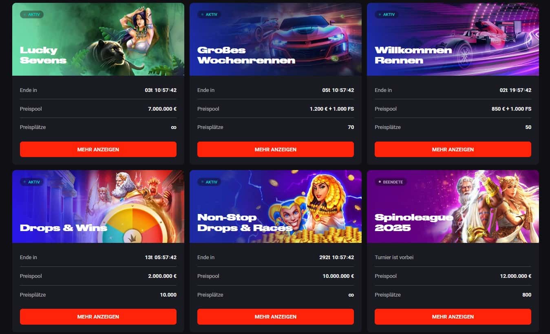Click Mehr Anzeigen under Drops & Wins
This screenshot has height=334, width=550.
[x=98, y=317]
